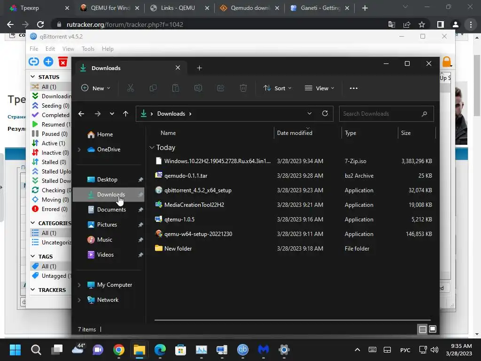
Task: Sort by Size column header
Action: tap(416, 133)
